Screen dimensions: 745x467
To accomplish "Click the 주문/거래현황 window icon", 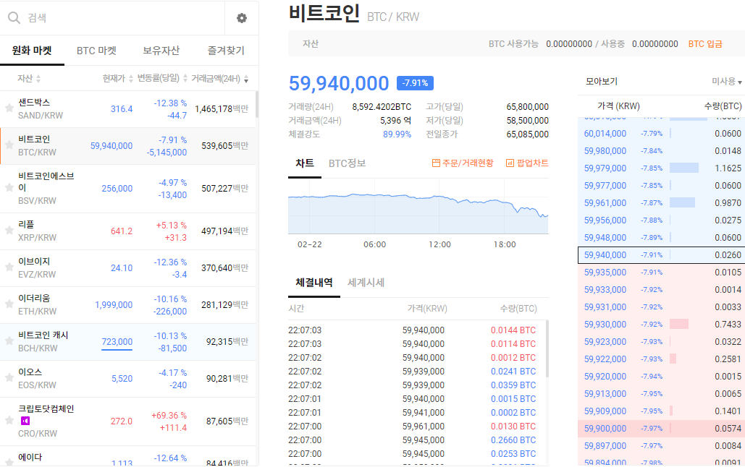I will tap(436, 163).
